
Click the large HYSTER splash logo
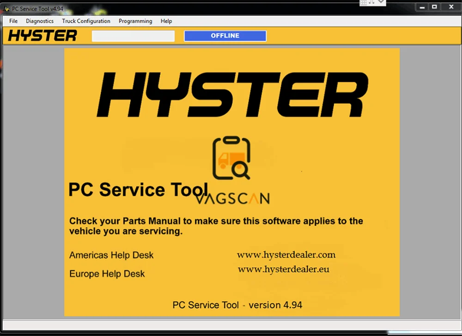pos(232,95)
